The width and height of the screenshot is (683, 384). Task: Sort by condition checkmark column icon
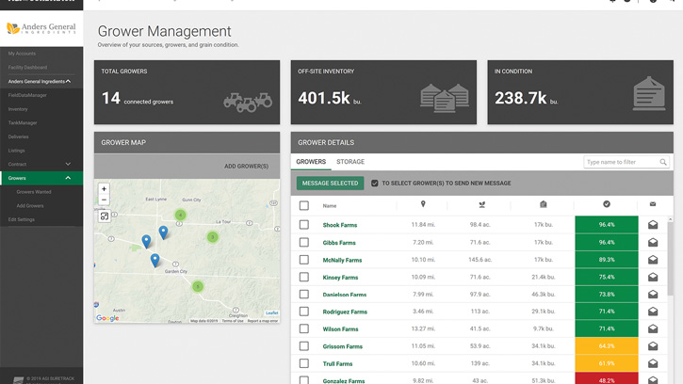pos(607,204)
